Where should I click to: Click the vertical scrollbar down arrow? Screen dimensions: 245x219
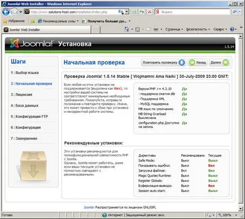coord(240,209)
